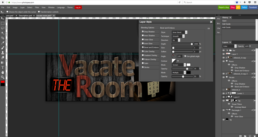
Task: Select the Zoom tool
Action: 3,77
